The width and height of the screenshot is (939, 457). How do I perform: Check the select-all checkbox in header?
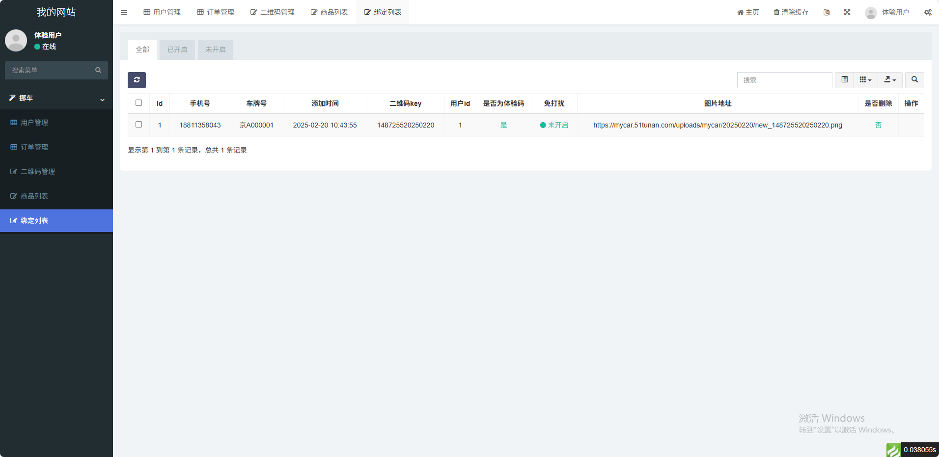(138, 103)
